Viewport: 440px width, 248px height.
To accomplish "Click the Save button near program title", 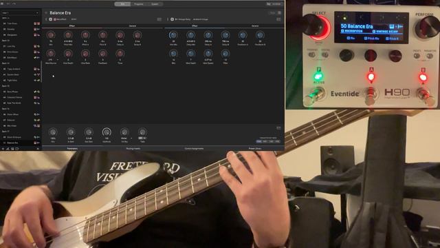I will (x=272, y=13).
